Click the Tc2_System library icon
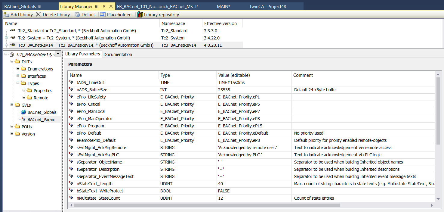 (x=13, y=38)
